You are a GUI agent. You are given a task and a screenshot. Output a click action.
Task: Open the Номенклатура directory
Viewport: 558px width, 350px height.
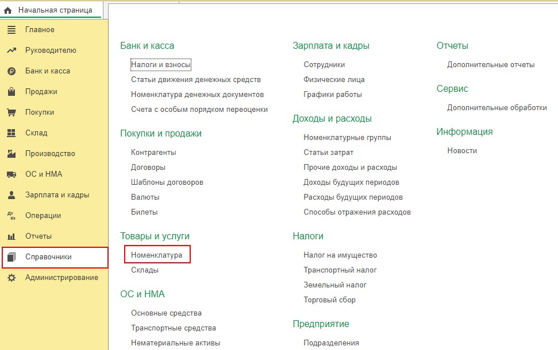pos(156,255)
